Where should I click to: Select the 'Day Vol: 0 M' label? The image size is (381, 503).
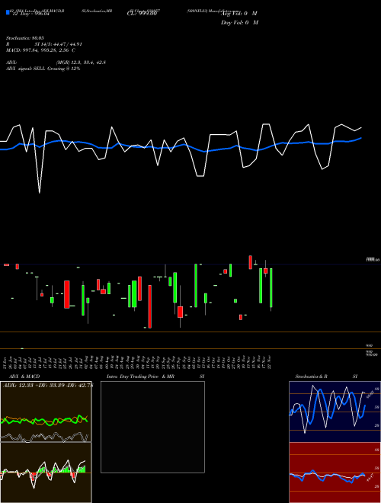[x=239, y=23]
